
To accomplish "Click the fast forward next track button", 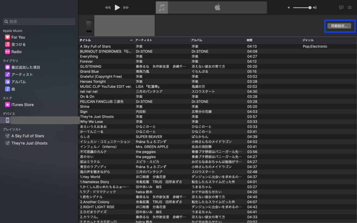I will pyautogui.click(x=126, y=8).
